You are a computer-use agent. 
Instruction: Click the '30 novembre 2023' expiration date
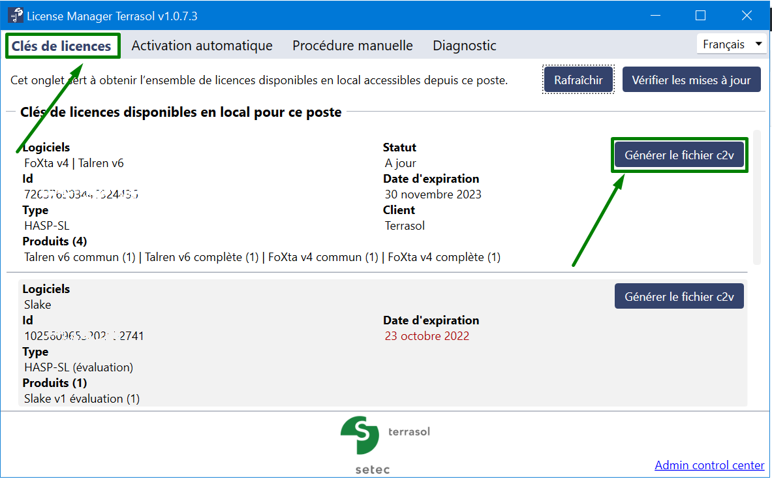tap(433, 194)
